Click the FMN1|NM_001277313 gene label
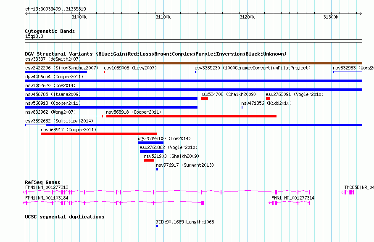Screen dimensions: 374x242 click(x=47, y=187)
